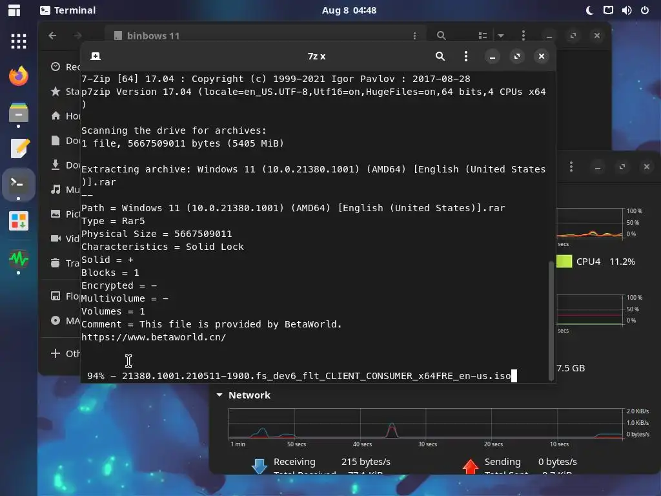Click the 'Physical Size = 5667509011' line
Viewport: 661px width, 496px height.
point(156,234)
